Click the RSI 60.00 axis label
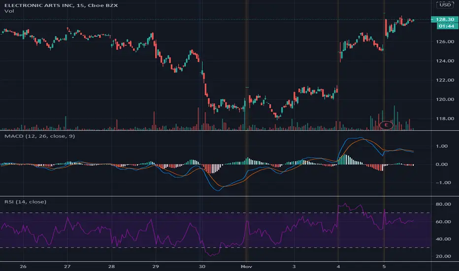Viewport: 459px width, 271px height. [x=443, y=222]
